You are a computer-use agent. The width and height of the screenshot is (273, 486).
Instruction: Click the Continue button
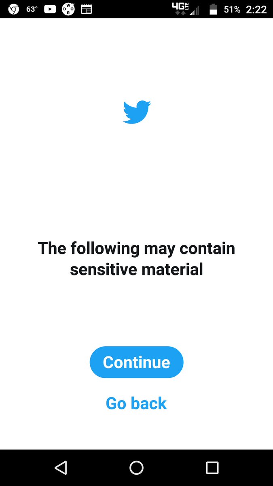[136, 362]
